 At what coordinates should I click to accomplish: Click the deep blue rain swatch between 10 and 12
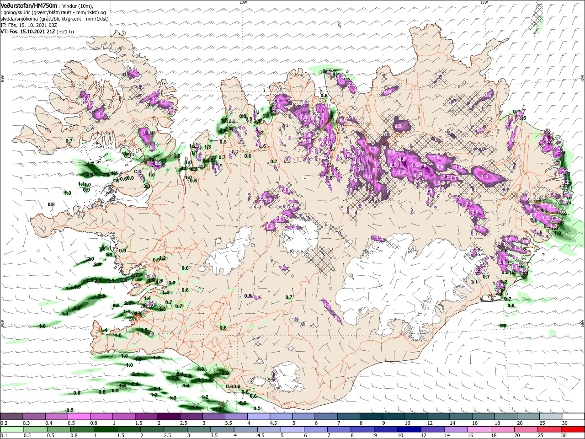[x=409, y=429]
